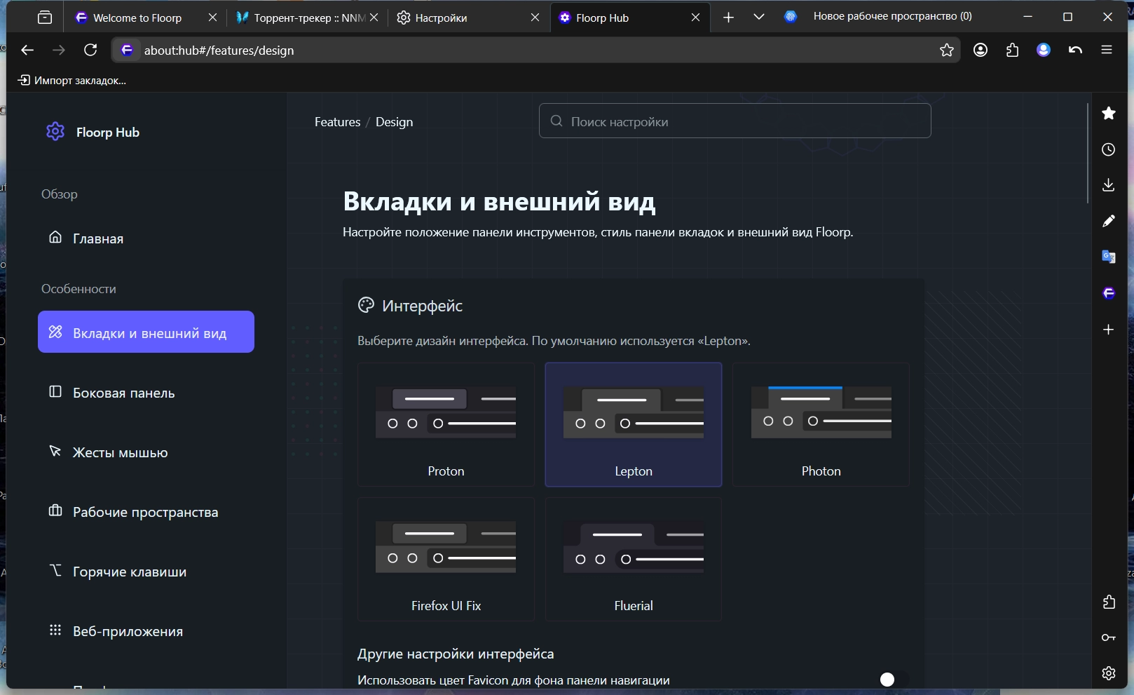Click the pencil notes icon in sidebar
The image size is (1134, 695).
pyautogui.click(x=1108, y=221)
